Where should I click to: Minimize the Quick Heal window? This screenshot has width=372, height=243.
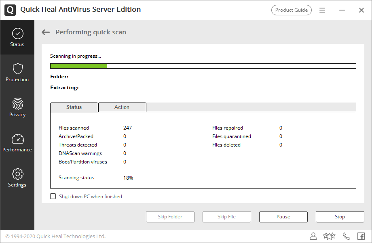click(342, 10)
